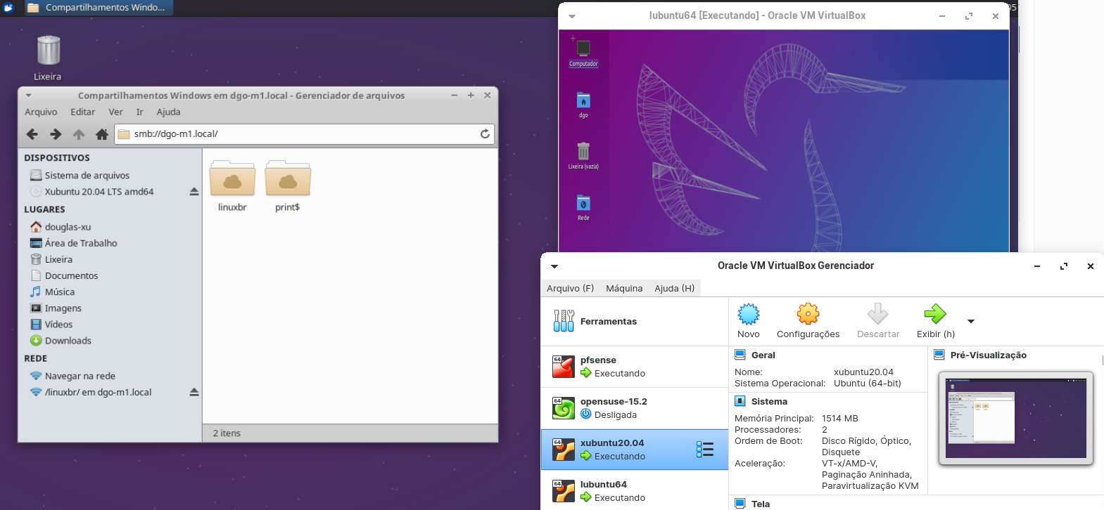Go forward in the file manager

tap(56, 134)
